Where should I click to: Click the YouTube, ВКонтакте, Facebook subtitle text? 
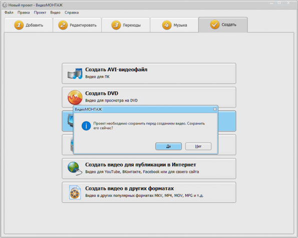tap(142, 172)
